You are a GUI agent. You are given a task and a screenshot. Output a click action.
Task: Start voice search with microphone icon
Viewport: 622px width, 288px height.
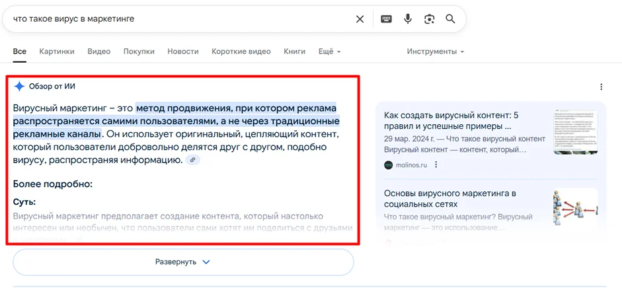pos(407,19)
